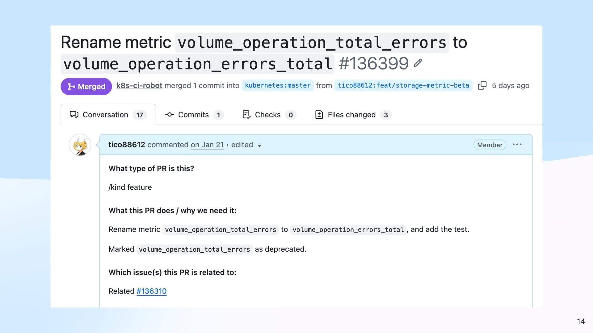Switch to the Commits tab

click(193, 115)
